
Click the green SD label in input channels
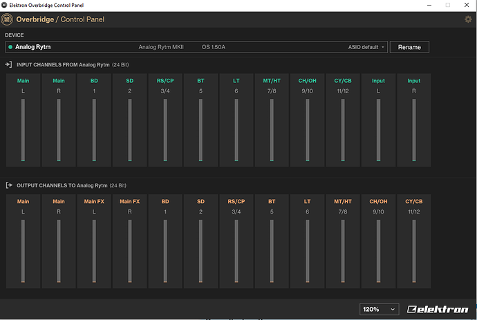130,81
